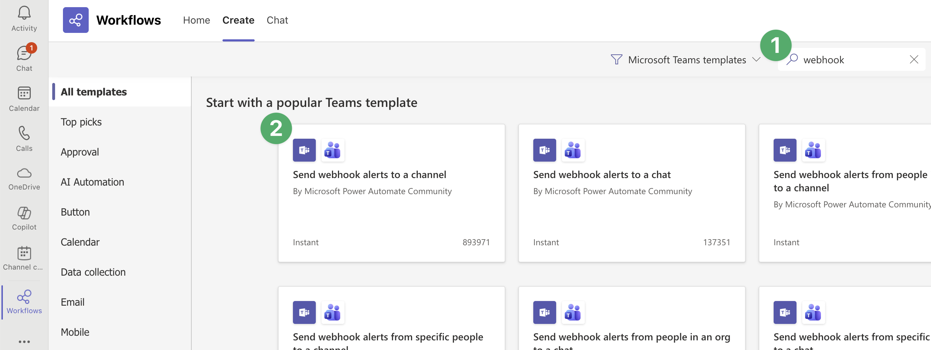Open more apps ellipsis in sidebar
931x350 pixels.
click(x=24, y=341)
